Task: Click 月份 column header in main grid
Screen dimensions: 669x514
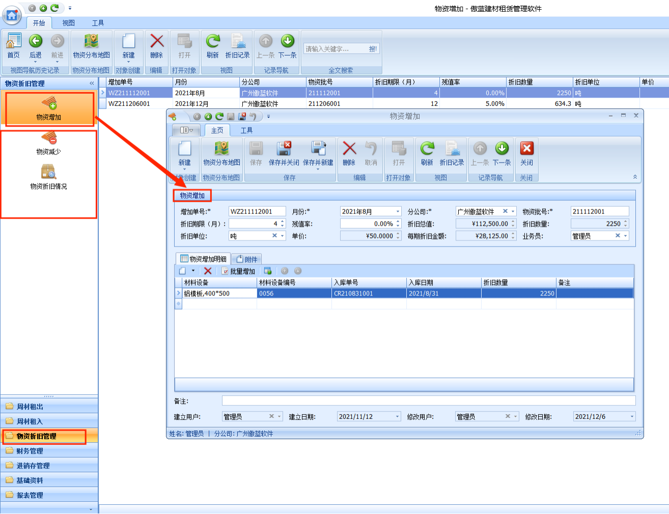Action: (206, 82)
